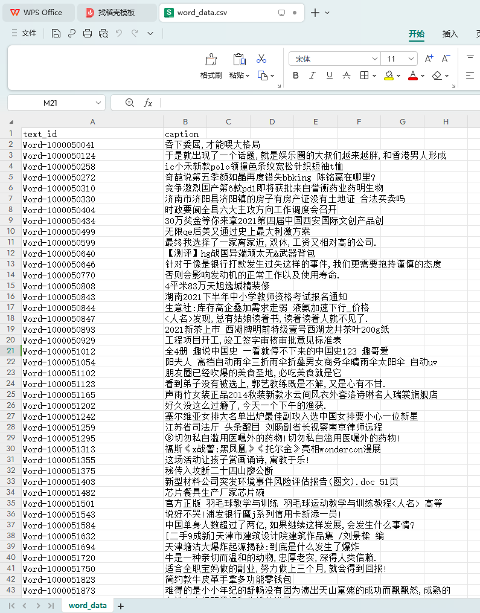Click the Print icon
Screen dimensions: 480x613
(87, 34)
